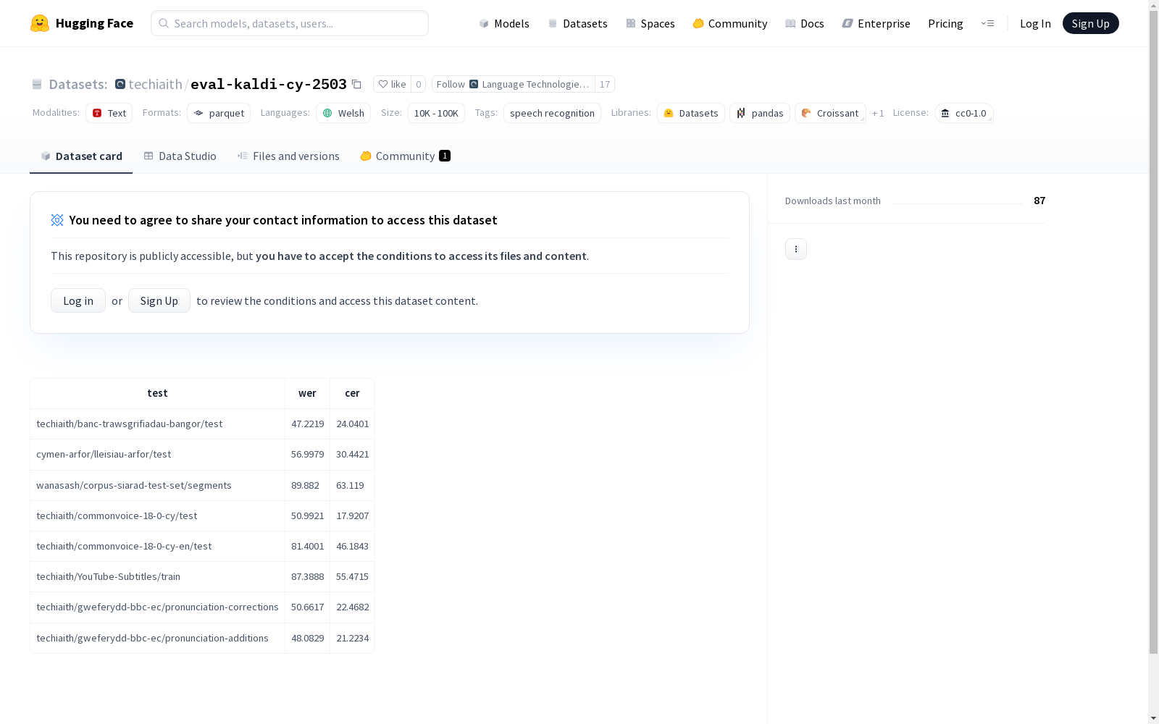Image resolution: width=1159 pixels, height=724 pixels.
Task: Select wer value 47.2219
Action: click(x=307, y=424)
